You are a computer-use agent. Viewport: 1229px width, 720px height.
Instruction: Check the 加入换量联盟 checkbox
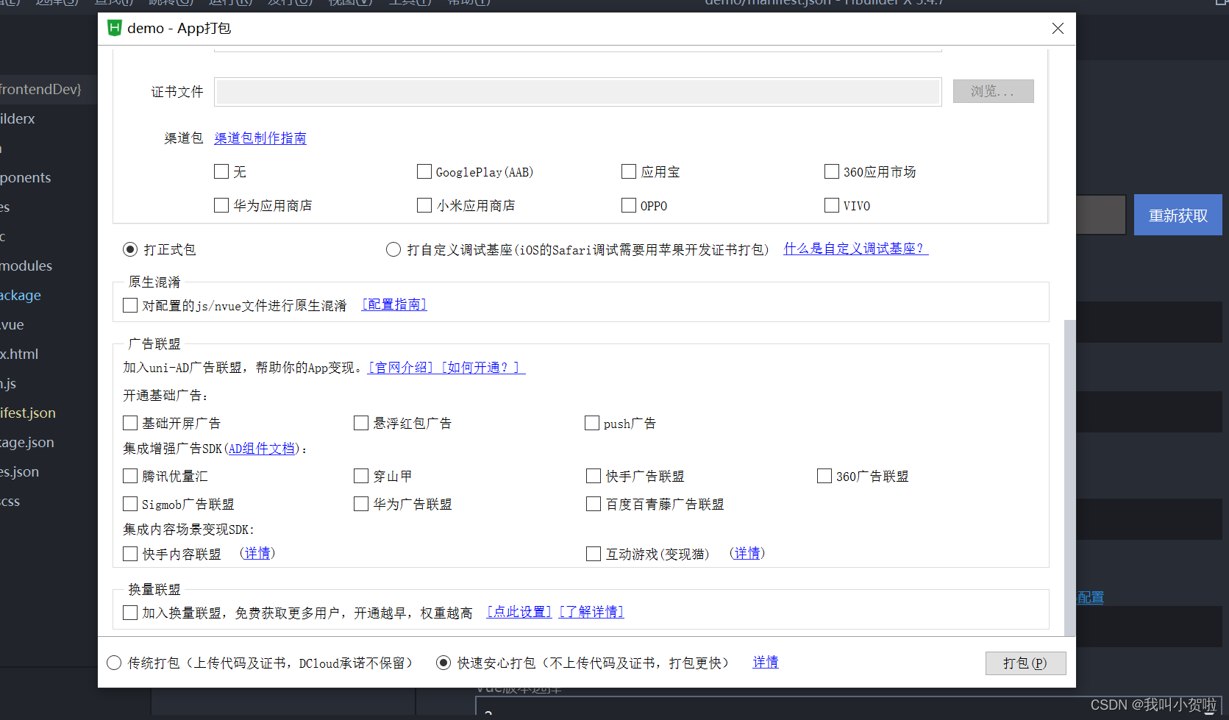[130, 613]
